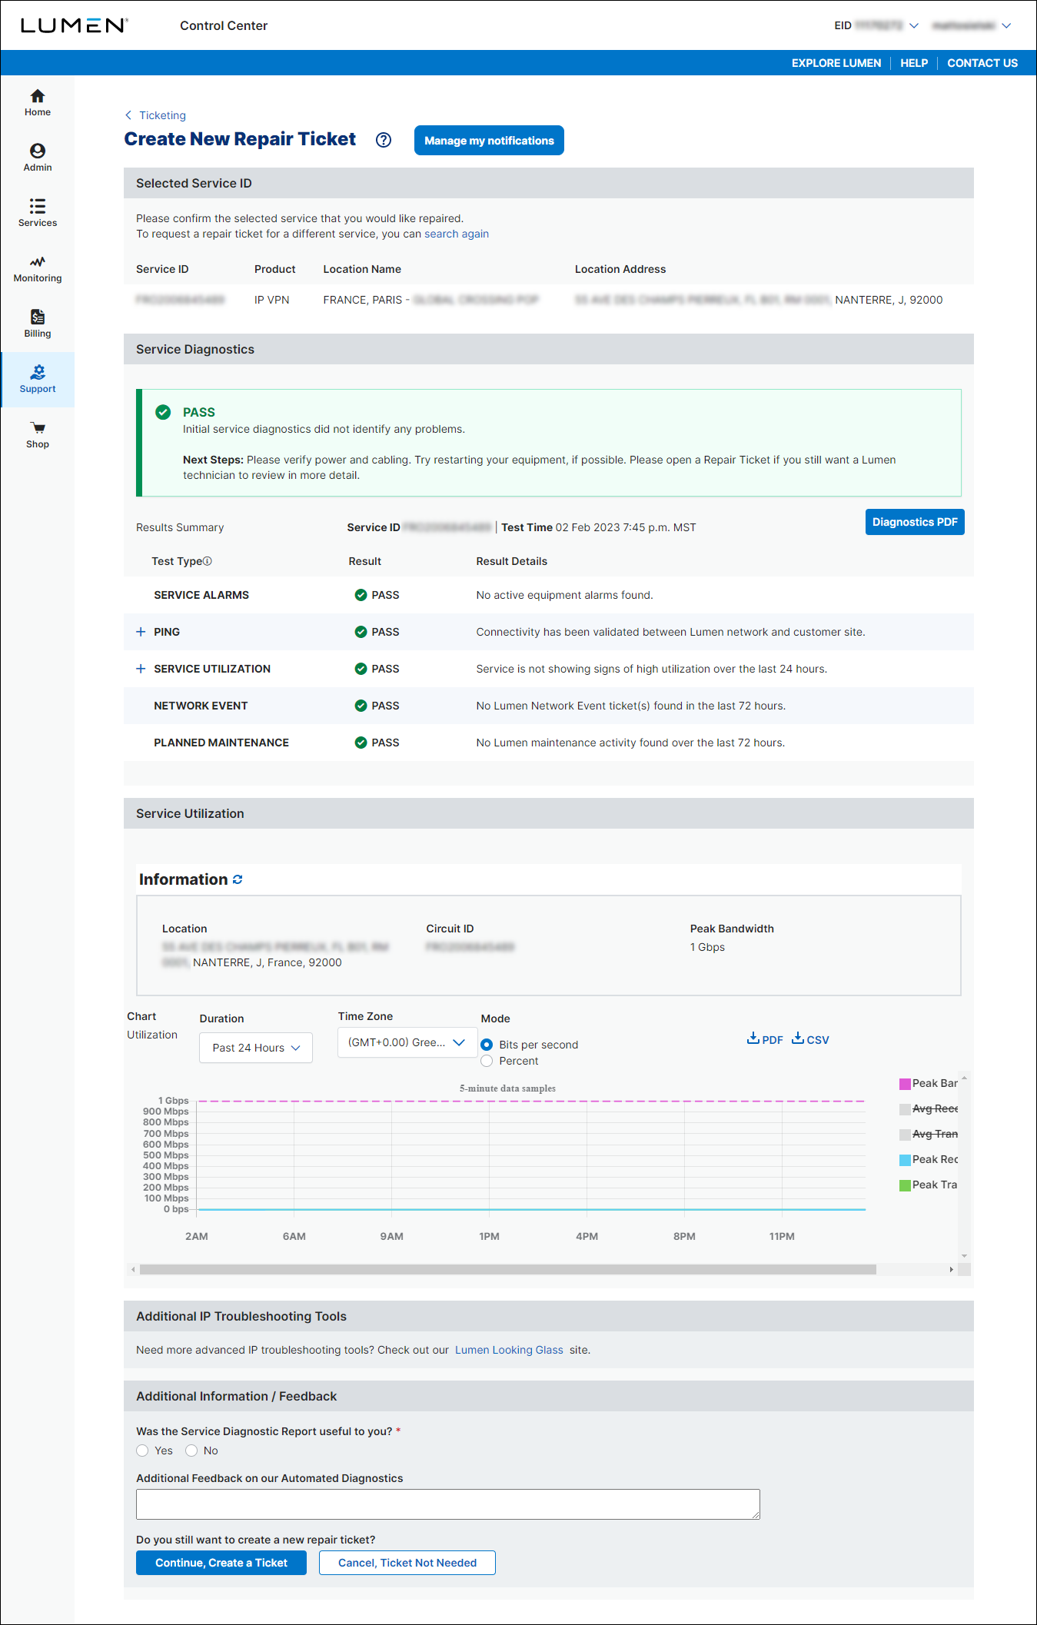Screen dimensions: 1037x1625
Task: Click the chart scroll left arrow
Action: pyautogui.click(x=133, y=1269)
